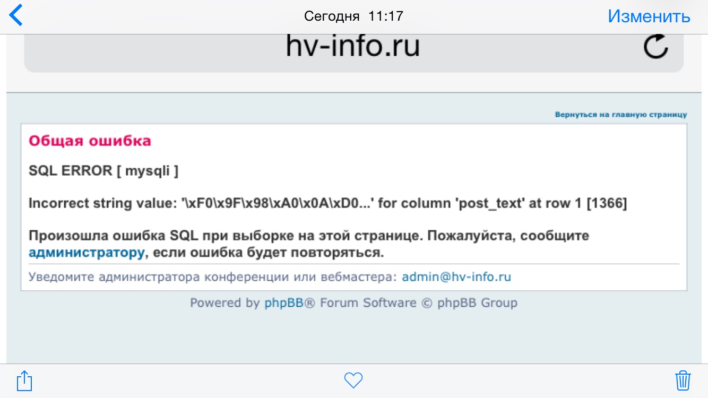
Task: Reload the page with the refresh icon
Action: 655,47
